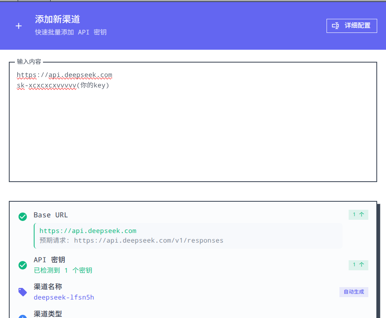Click the API 密钥 count badge
Image resolution: width=386 pixels, height=318 pixels.
click(x=358, y=265)
